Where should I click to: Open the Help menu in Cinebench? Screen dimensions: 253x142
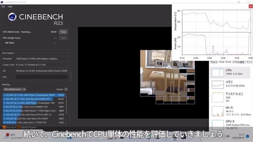(x=10, y=7)
